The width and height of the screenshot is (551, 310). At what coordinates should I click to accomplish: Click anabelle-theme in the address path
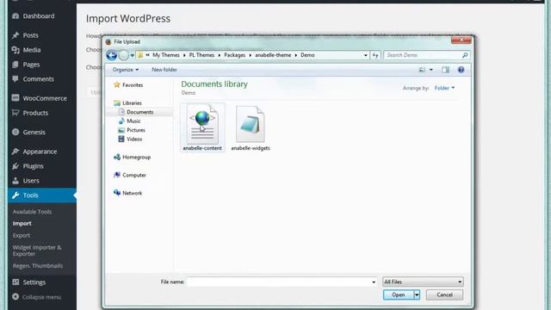(x=273, y=55)
